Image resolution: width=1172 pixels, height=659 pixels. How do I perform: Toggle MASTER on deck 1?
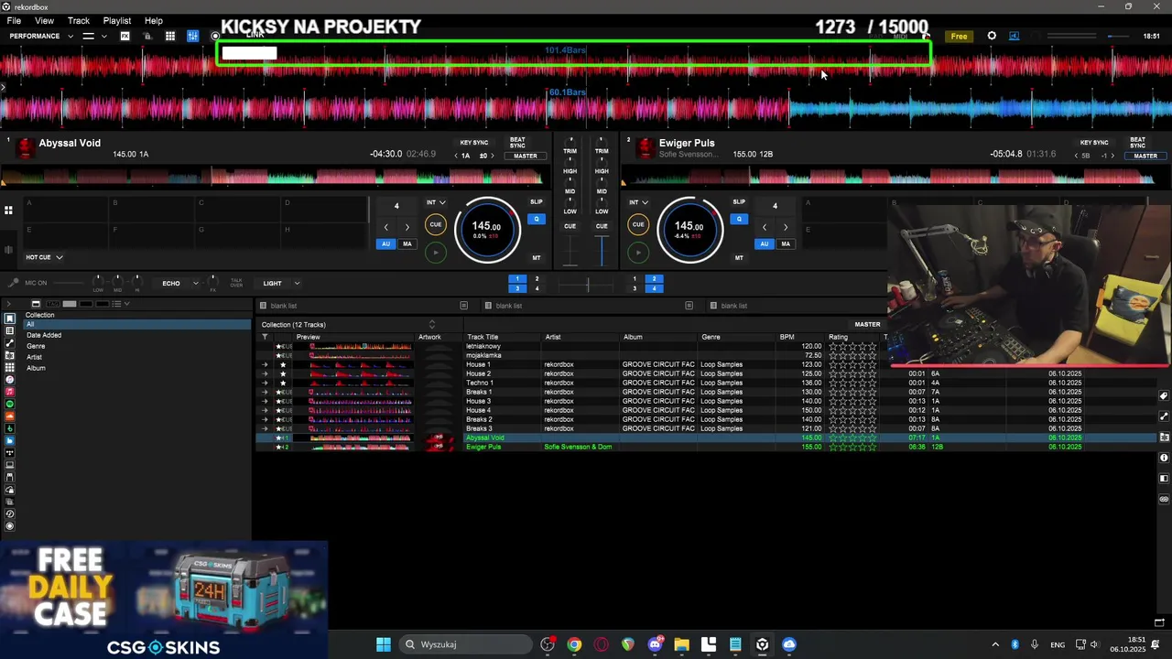tap(526, 156)
